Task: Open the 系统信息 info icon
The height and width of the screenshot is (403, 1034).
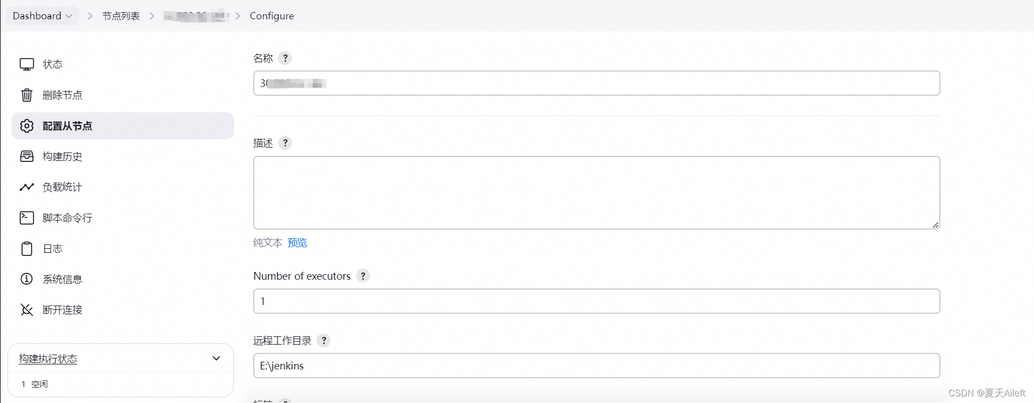Action: 26,279
